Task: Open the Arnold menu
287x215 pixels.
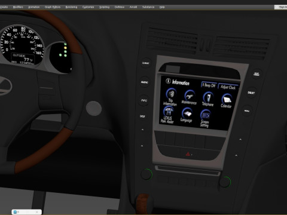Action: pyautogui.click(x=133, y=7)
